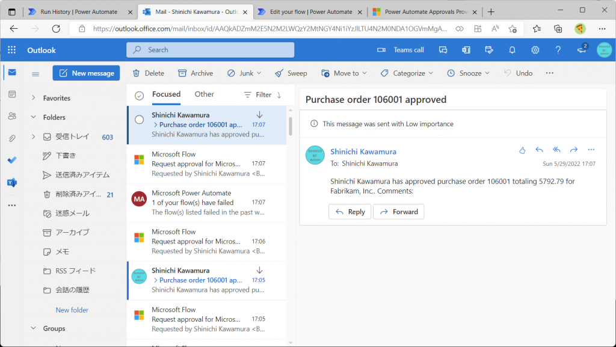Open the Mail module in left rail

pyautogui.click(x=12, y=72)
